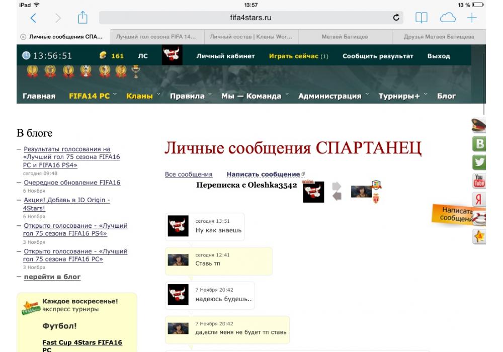Open the VK social sidebar icon
503x352 pixels.
[479, 144]
